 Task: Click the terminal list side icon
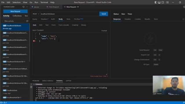31,87
